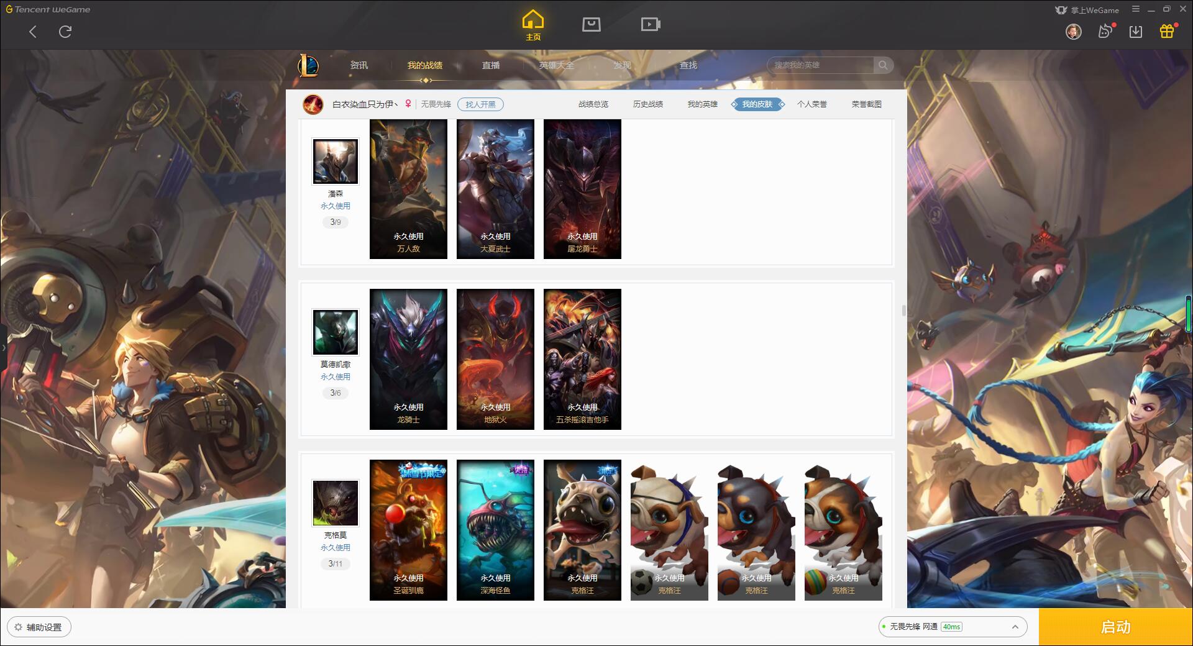Open the 战绩总览 sub-tab
The height and width of the screenshot is (646, 1193).
pyautogui.click(x=593, y=104)
